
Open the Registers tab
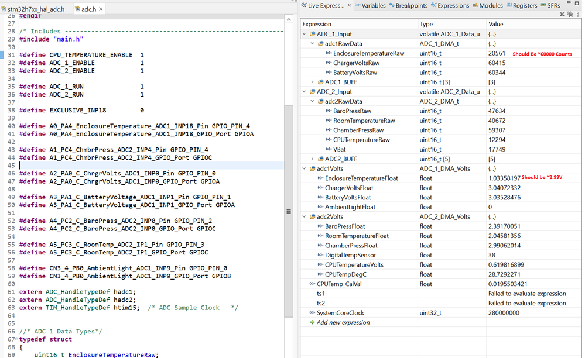(x=522, y=5)
